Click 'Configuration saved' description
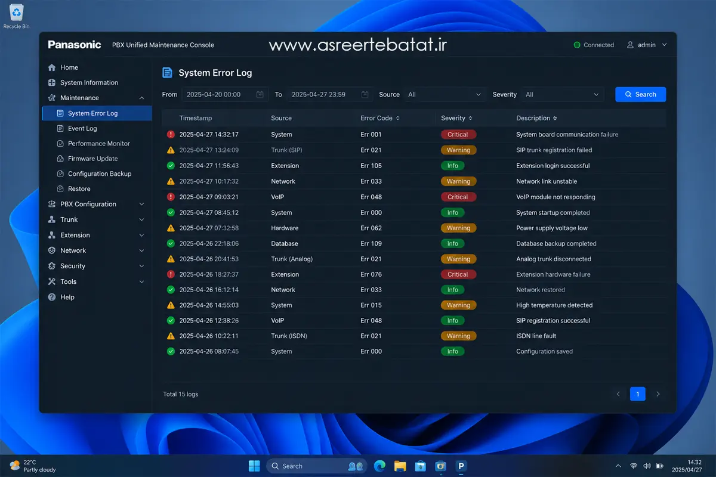Viewport: 716px width, 477px height. pos(544,352)
